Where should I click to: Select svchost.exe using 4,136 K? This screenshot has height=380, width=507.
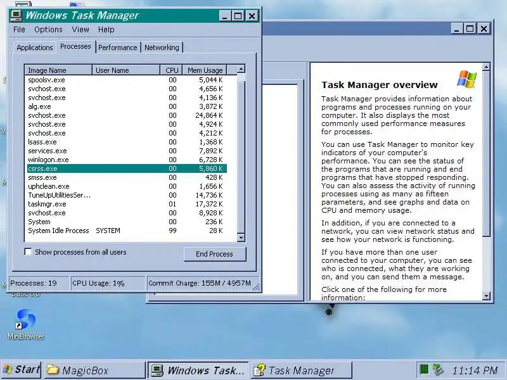[x=127, y=98]
